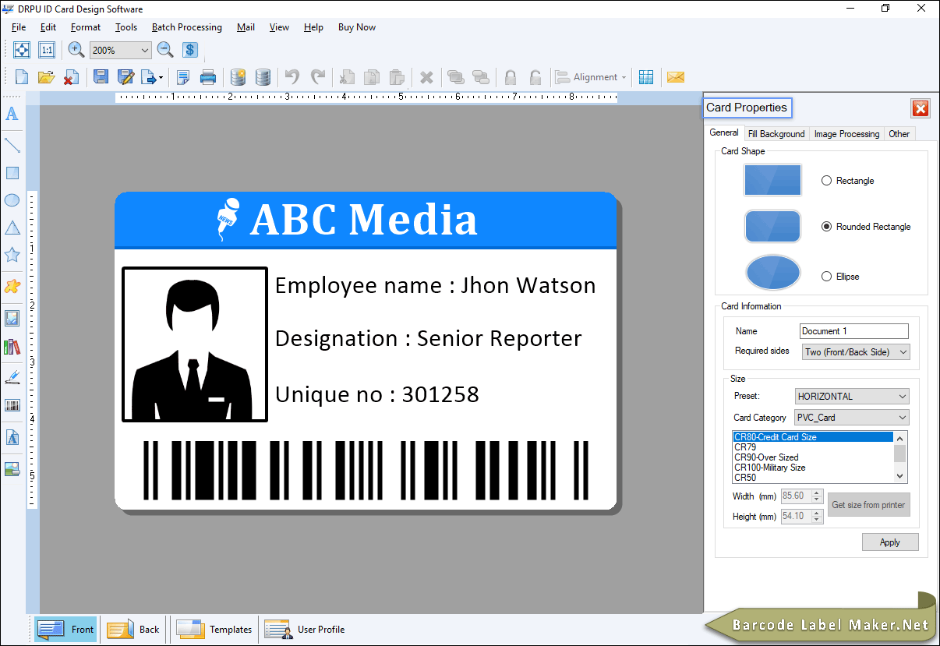
Task: Click the Print icon
Action: pos(208,77)
